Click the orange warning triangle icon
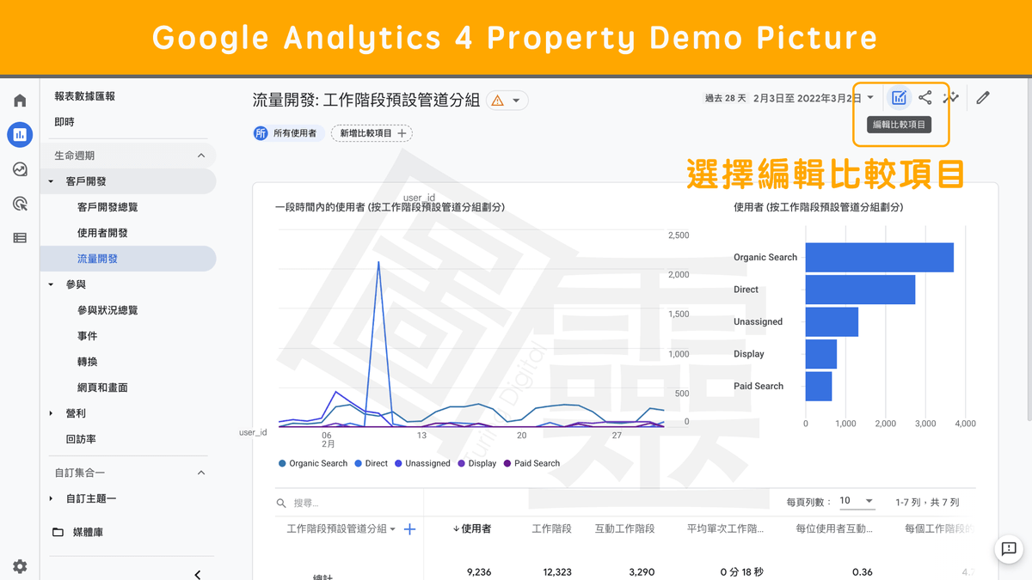 click(x=497, y=101)
